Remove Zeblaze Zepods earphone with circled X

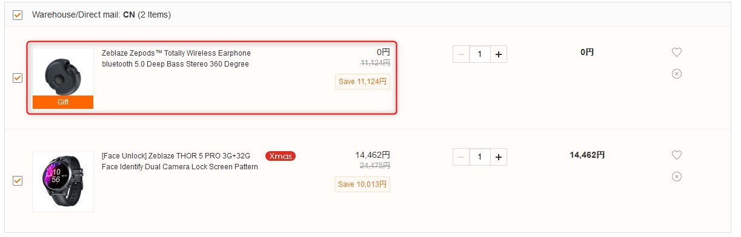pyautogui.click(x=677, y=74)
